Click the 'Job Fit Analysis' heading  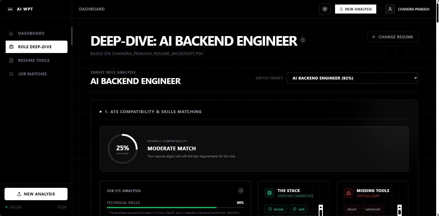tap(124, 191)
